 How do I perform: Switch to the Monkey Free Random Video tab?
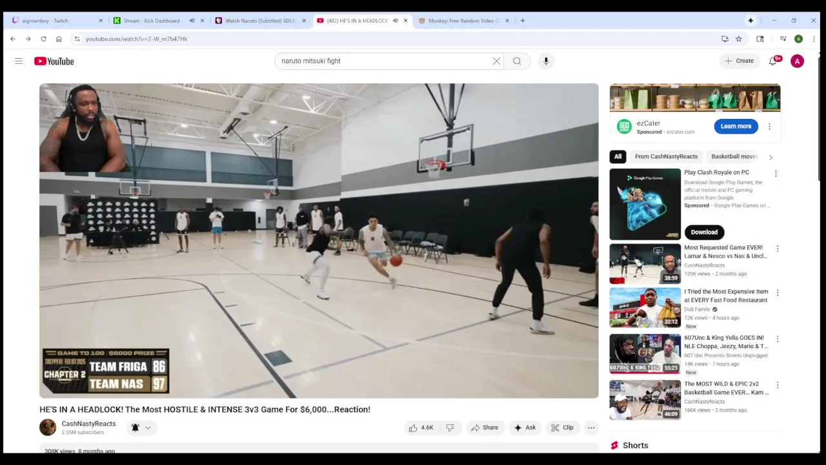(465, 21)
